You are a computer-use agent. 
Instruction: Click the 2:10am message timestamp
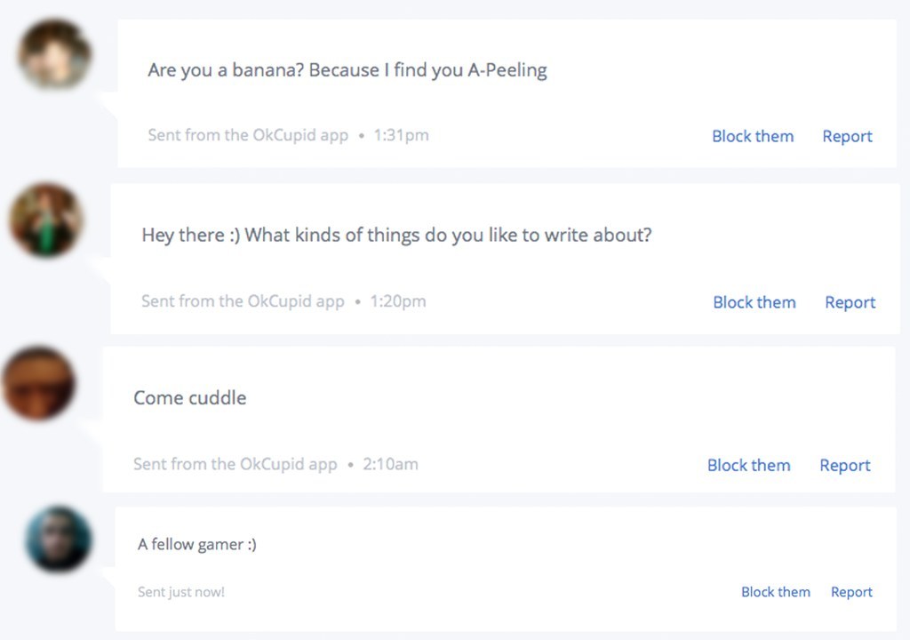[390, 464]
